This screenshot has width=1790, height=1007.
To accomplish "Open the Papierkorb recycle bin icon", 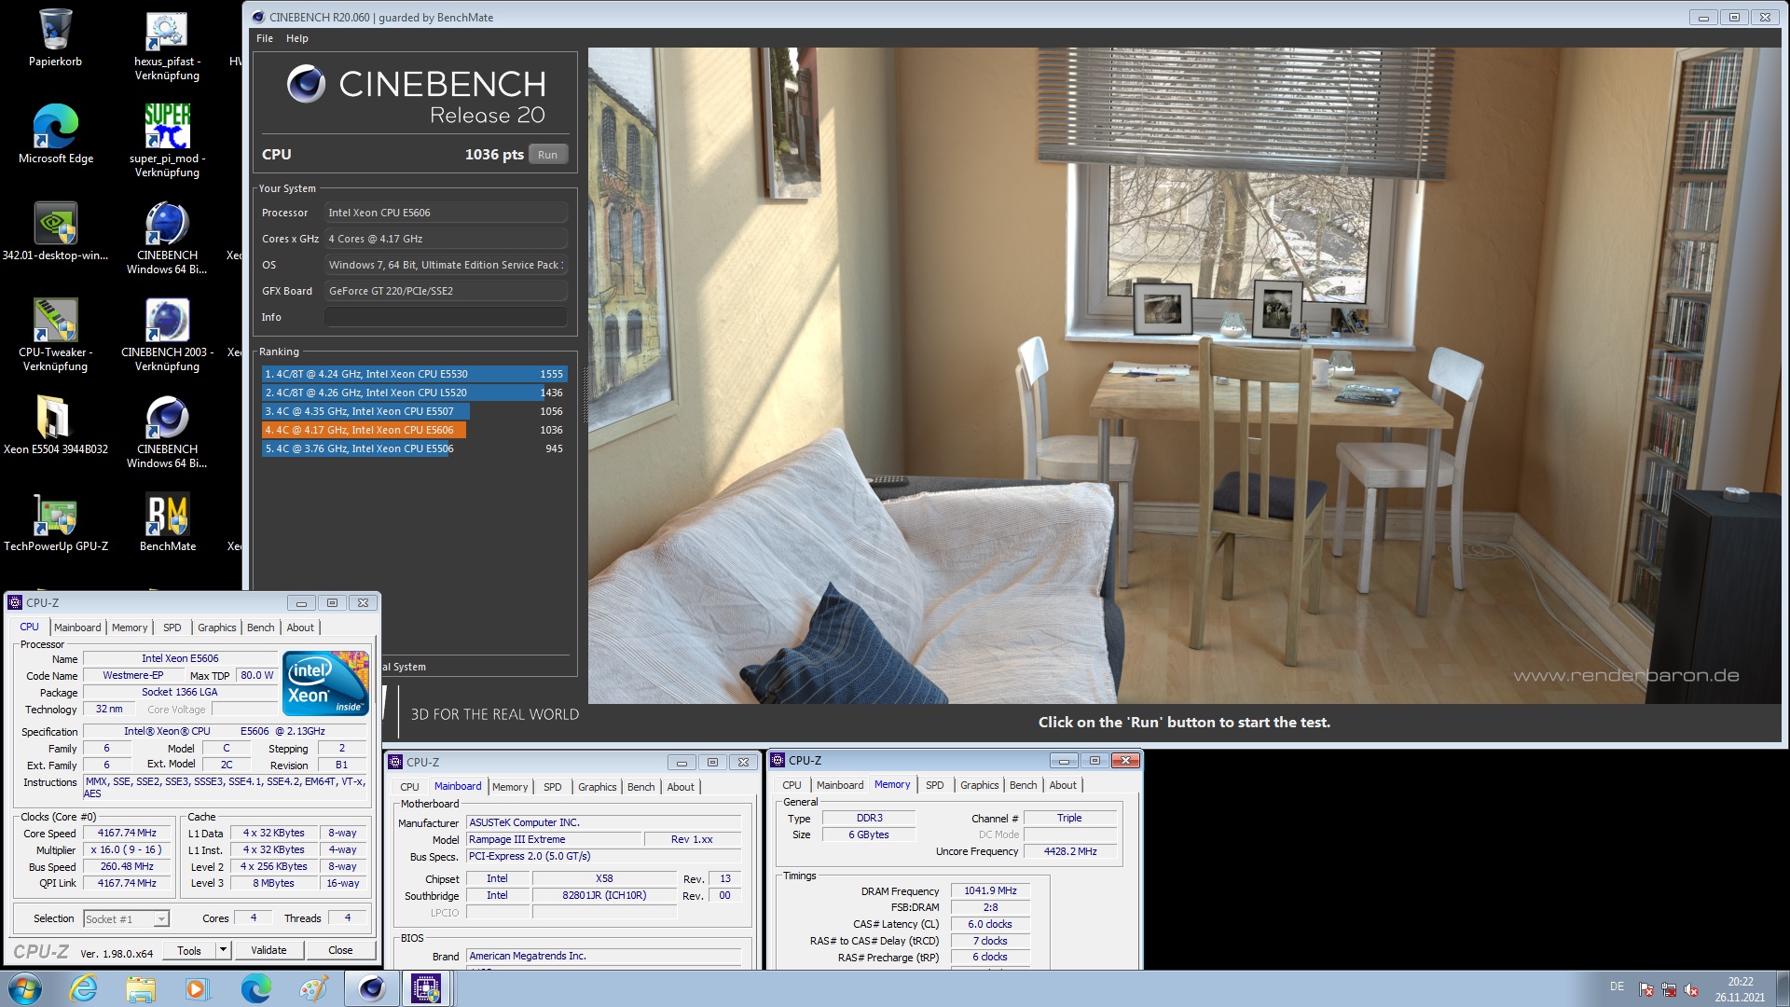I will click(x=55, y=37).
